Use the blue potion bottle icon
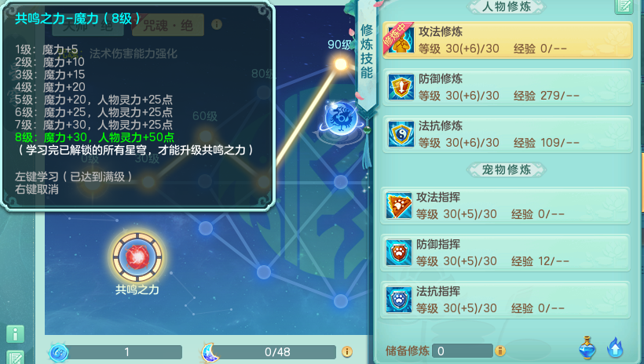 (x=587, y=348)
